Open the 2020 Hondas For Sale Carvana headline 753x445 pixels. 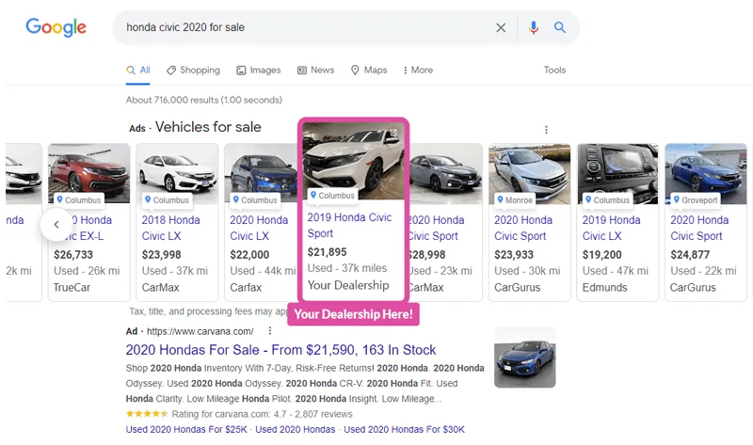tap(280, 349)
